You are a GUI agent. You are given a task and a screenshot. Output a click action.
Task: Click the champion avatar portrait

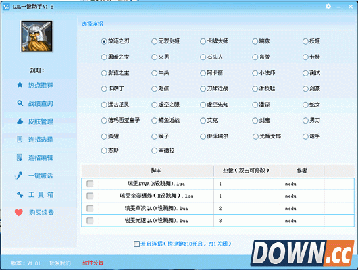(x=36, y=36)
